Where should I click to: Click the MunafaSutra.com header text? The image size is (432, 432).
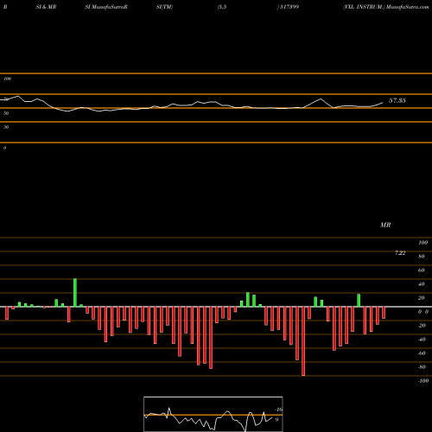click(x=408, y=7)
